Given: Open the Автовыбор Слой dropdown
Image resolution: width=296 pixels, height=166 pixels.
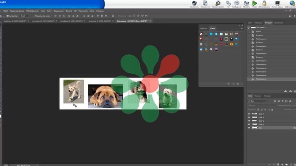Looking at the screenshot, I should coord(25,16).
